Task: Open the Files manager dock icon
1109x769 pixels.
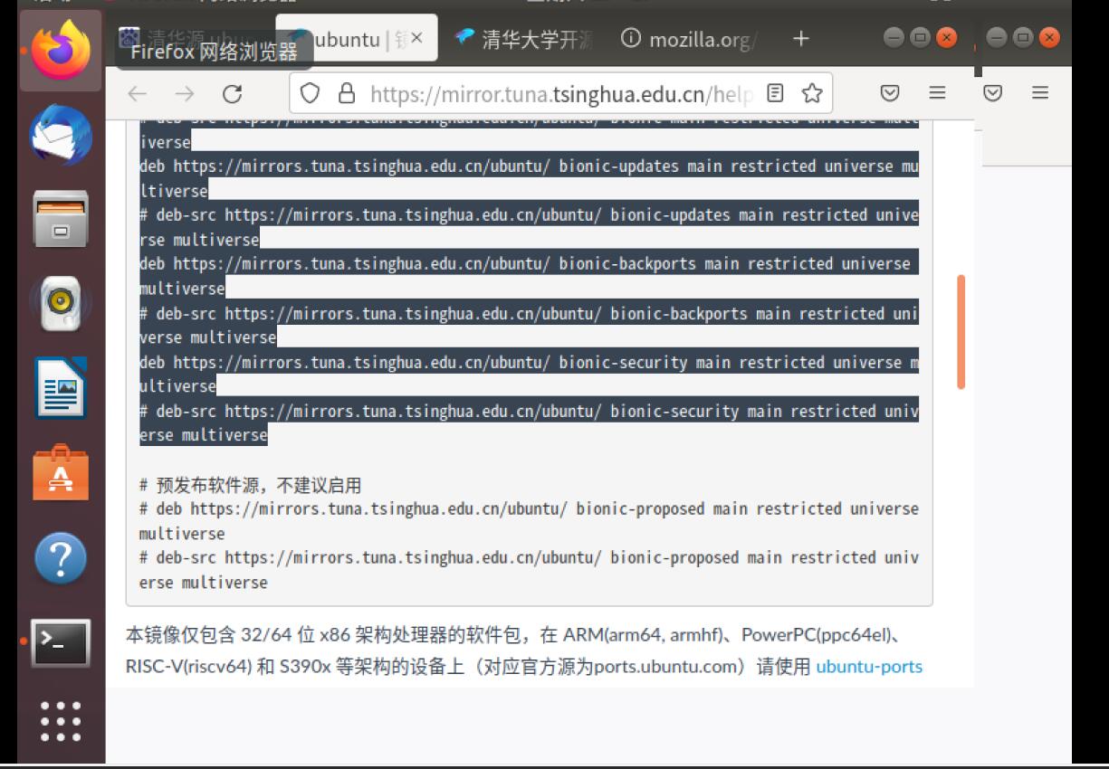Action: (61, 219)
